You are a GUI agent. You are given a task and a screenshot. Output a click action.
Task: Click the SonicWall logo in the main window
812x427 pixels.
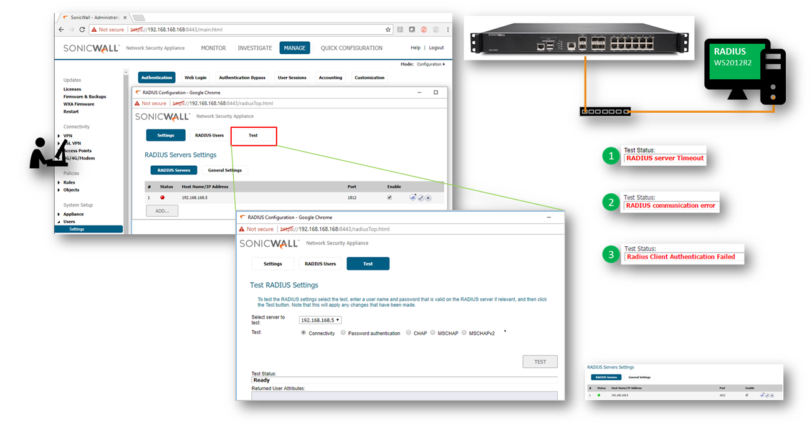tap(91, 48)
